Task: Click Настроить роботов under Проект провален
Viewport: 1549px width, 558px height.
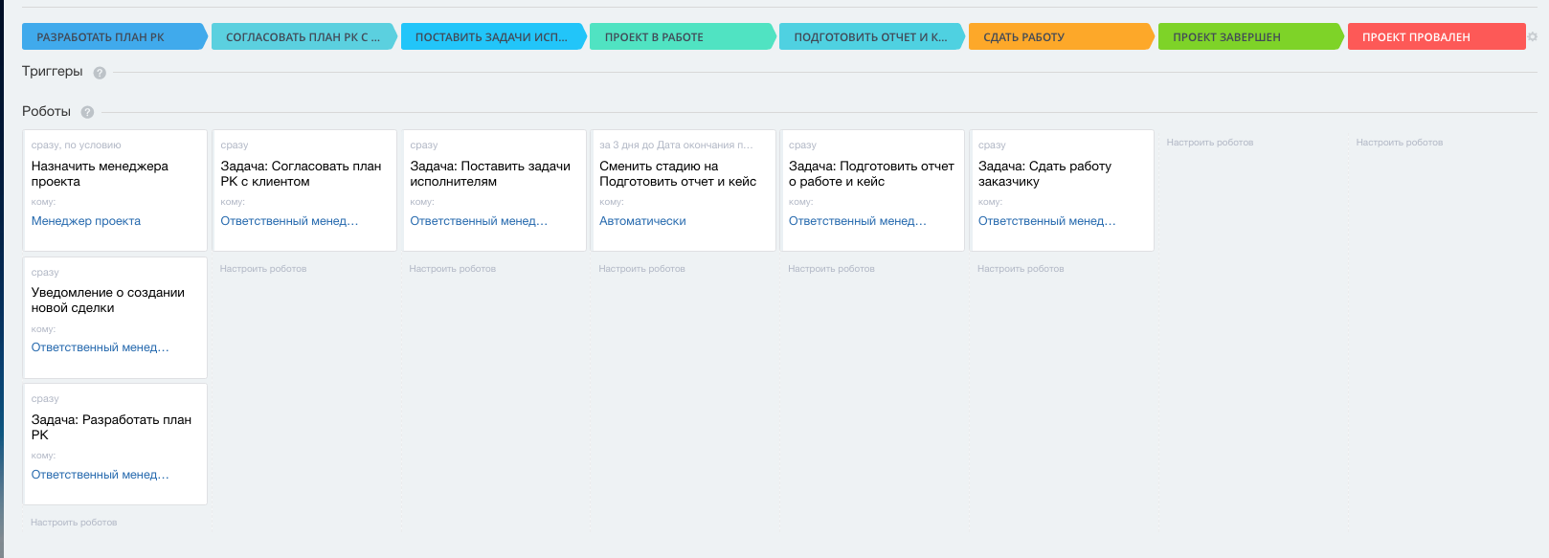Action: [x=1399, y=143]
